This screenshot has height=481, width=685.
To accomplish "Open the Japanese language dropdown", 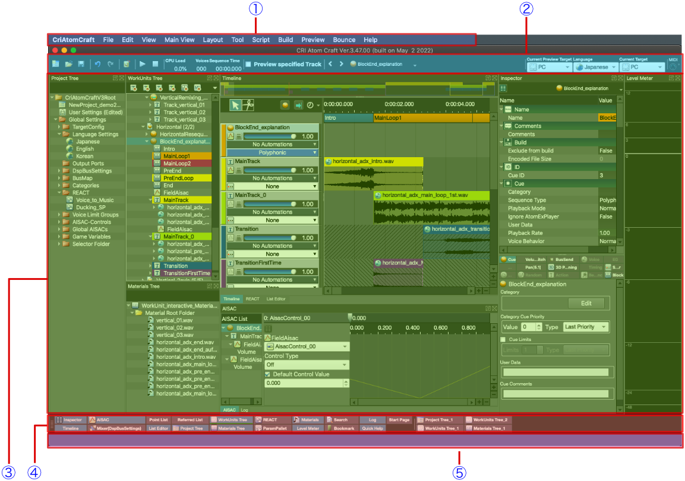I will click(x=595, y=66).
